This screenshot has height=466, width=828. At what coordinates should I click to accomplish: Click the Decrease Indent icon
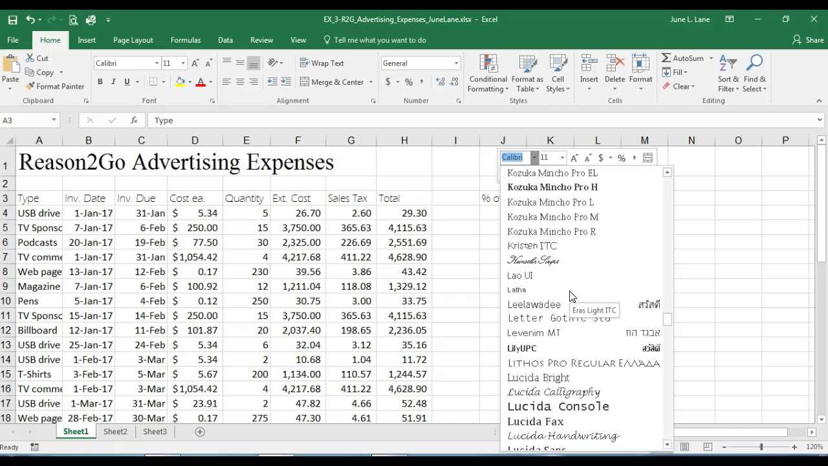[x=272, y=82]
